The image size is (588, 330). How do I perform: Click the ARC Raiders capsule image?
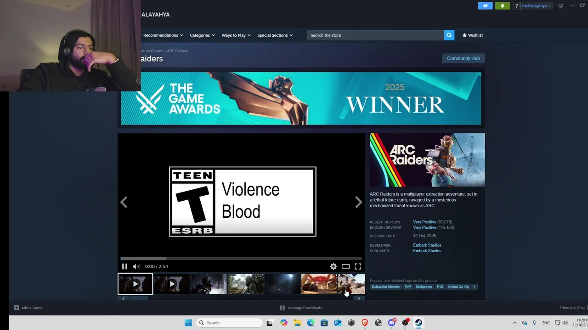(427, 160)
